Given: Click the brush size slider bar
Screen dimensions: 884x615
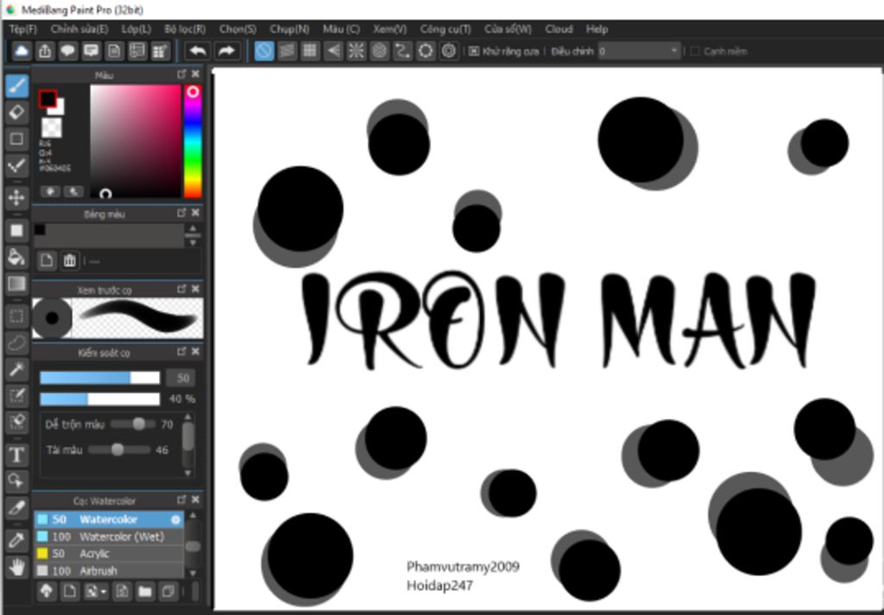Looking at the screenshot, I should (x=100, y=377).
